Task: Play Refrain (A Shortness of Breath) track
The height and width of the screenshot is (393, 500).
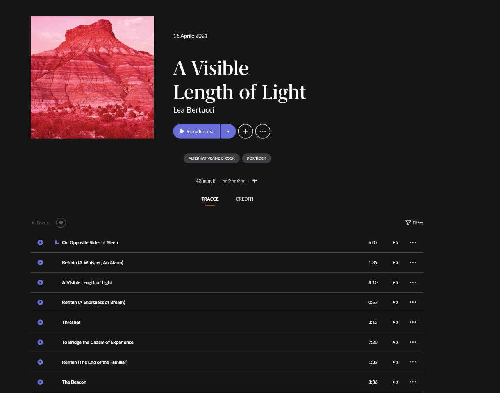Action: pyautogui.click(x=40, y=302)
